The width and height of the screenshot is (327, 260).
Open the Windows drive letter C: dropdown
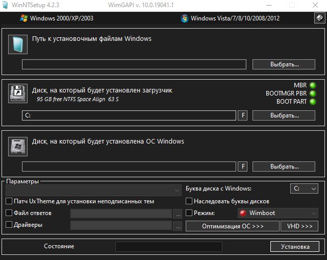[x=304, y=188]
